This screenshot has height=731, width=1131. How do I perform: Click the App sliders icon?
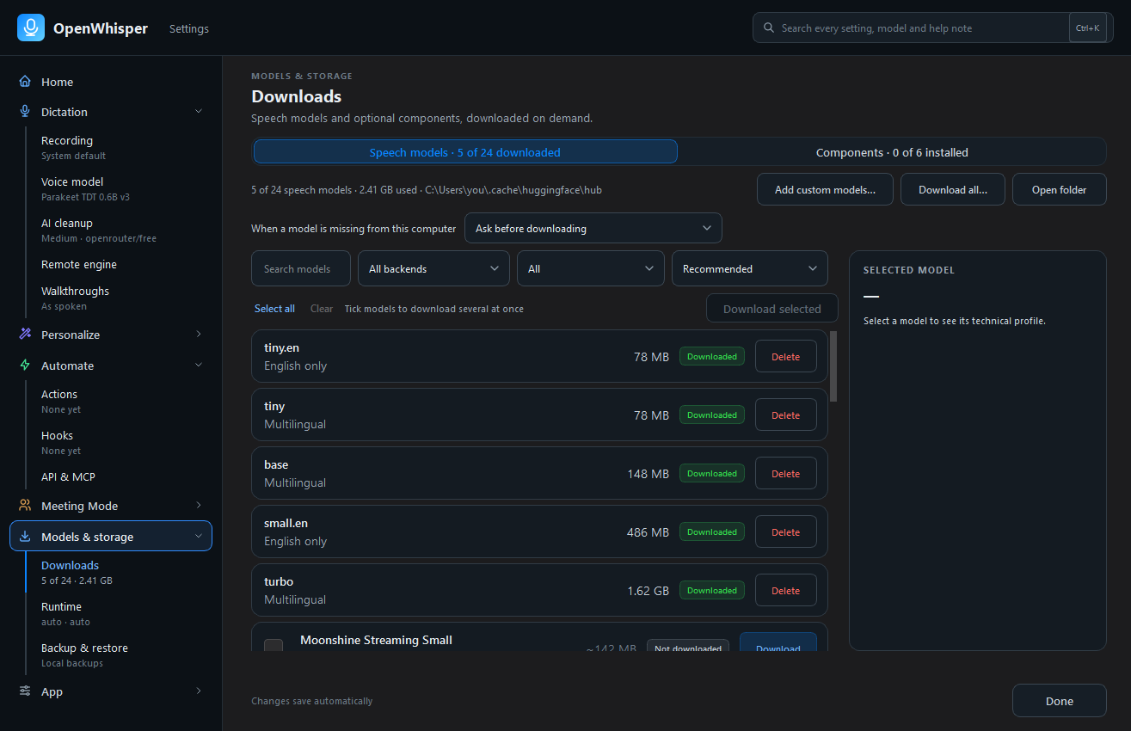pyautogui.click(x=26, y=691)
